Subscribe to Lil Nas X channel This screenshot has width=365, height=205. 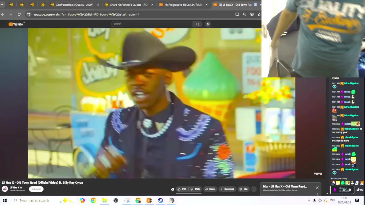[x=36, y=189]
